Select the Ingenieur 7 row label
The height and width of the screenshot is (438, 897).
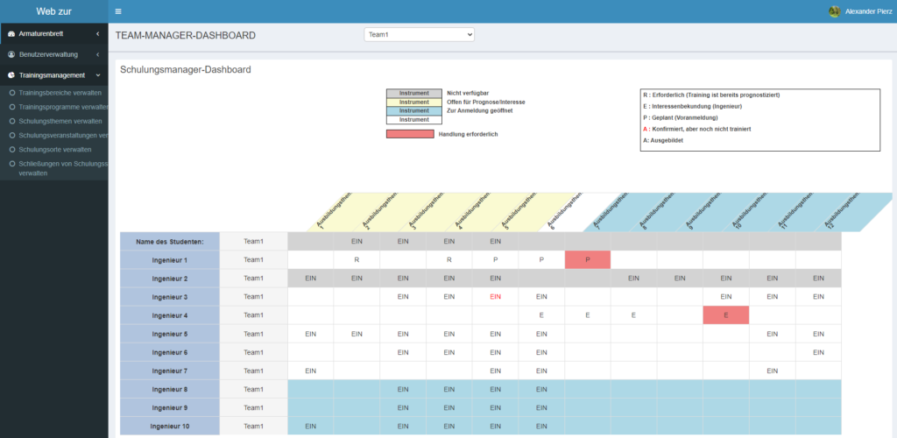(x=170, y=371)
